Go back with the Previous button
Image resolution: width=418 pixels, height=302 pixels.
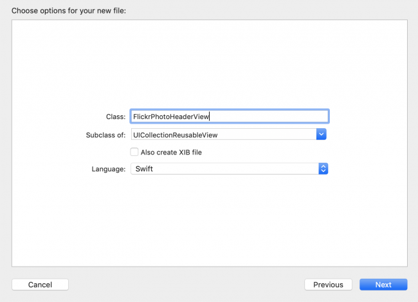[x=328, y=285]
